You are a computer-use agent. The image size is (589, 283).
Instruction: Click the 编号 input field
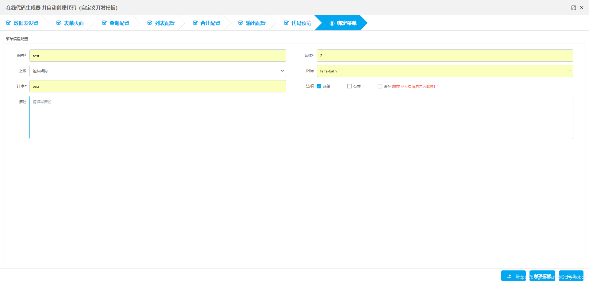pos(158,56)
